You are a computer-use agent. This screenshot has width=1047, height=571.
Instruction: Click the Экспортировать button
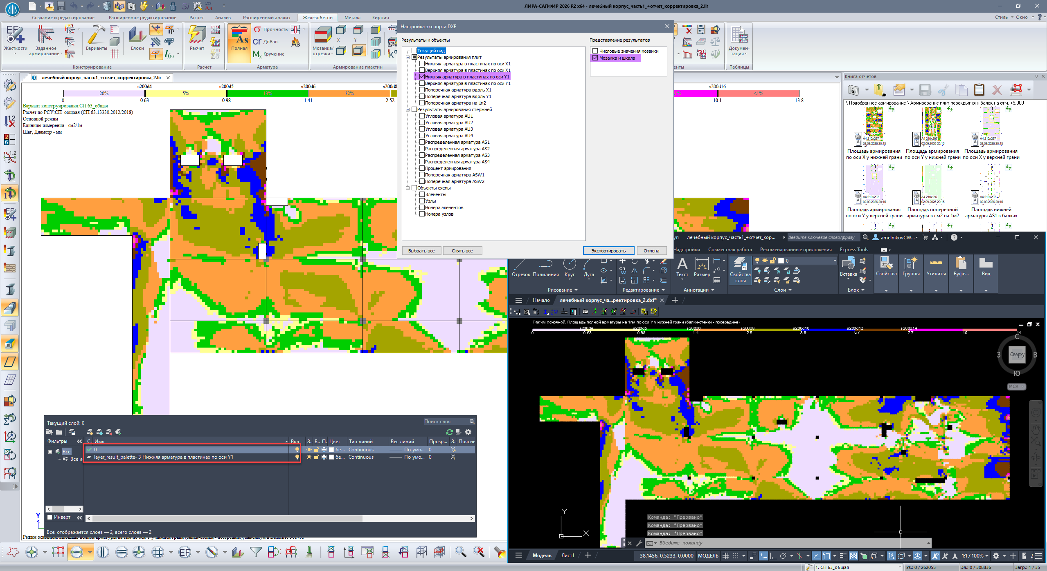608,251
